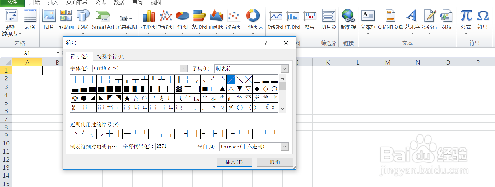Screen dimensions: 495x187
Task: Expand the Equation (公式) dropdown arrow
Action: 466,34
